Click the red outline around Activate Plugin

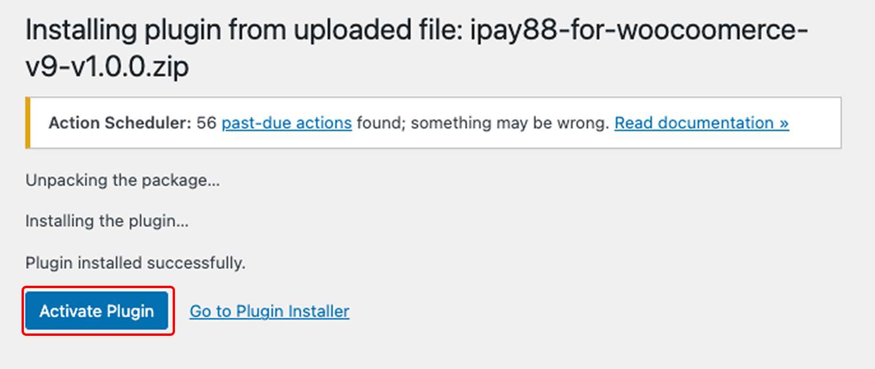[x=23, y=311]
